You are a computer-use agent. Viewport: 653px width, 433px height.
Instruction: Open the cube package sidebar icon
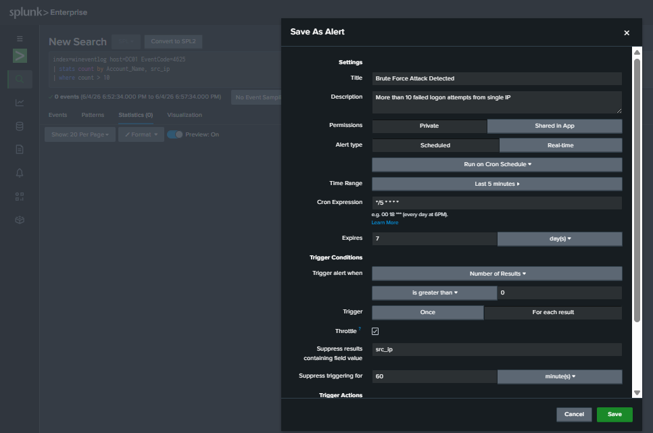click(x=20, y=220)
